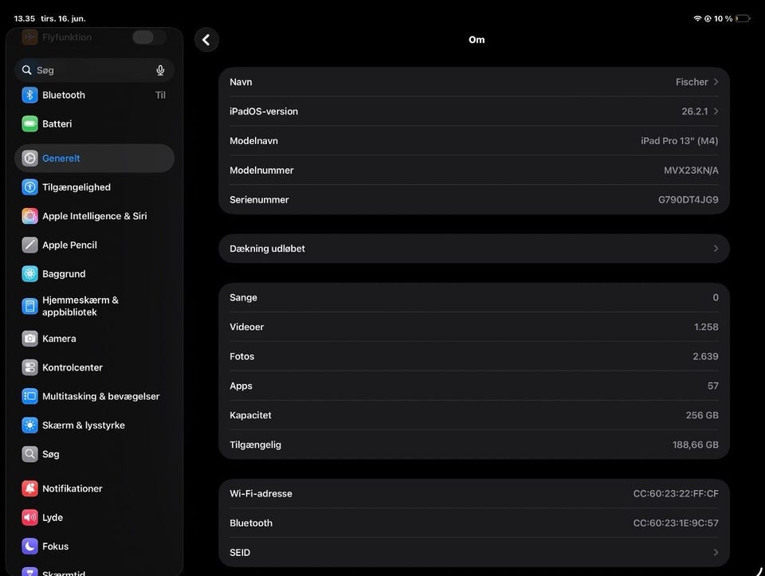Tap the Notifikationer bell icon

29,488
